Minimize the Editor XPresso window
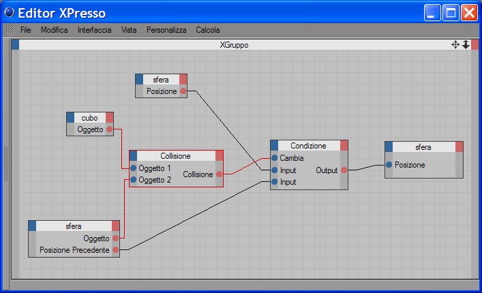482x293 pixels. click(432, 12)
